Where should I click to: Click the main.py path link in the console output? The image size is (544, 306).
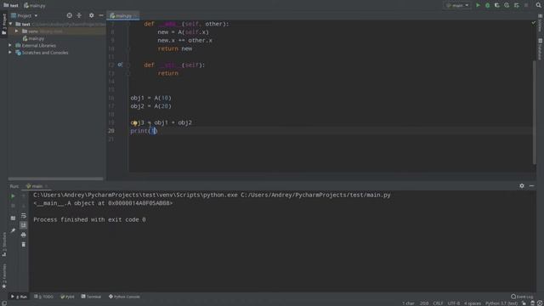tap(315, 195)
